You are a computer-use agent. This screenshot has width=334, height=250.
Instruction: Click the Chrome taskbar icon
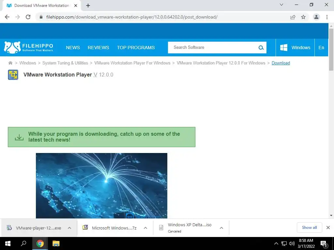click(40, 243)
